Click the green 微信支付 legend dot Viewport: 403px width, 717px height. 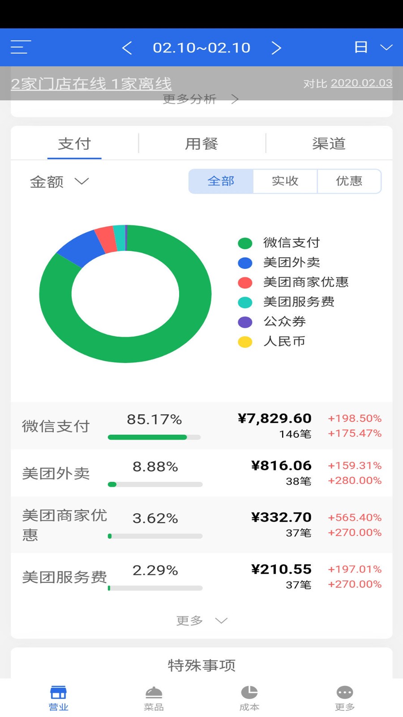(245, 243)
